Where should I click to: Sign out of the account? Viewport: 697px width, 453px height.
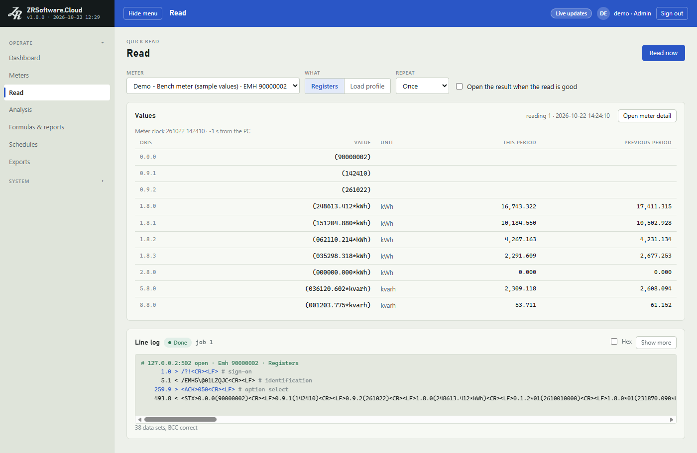pos(672,13)
